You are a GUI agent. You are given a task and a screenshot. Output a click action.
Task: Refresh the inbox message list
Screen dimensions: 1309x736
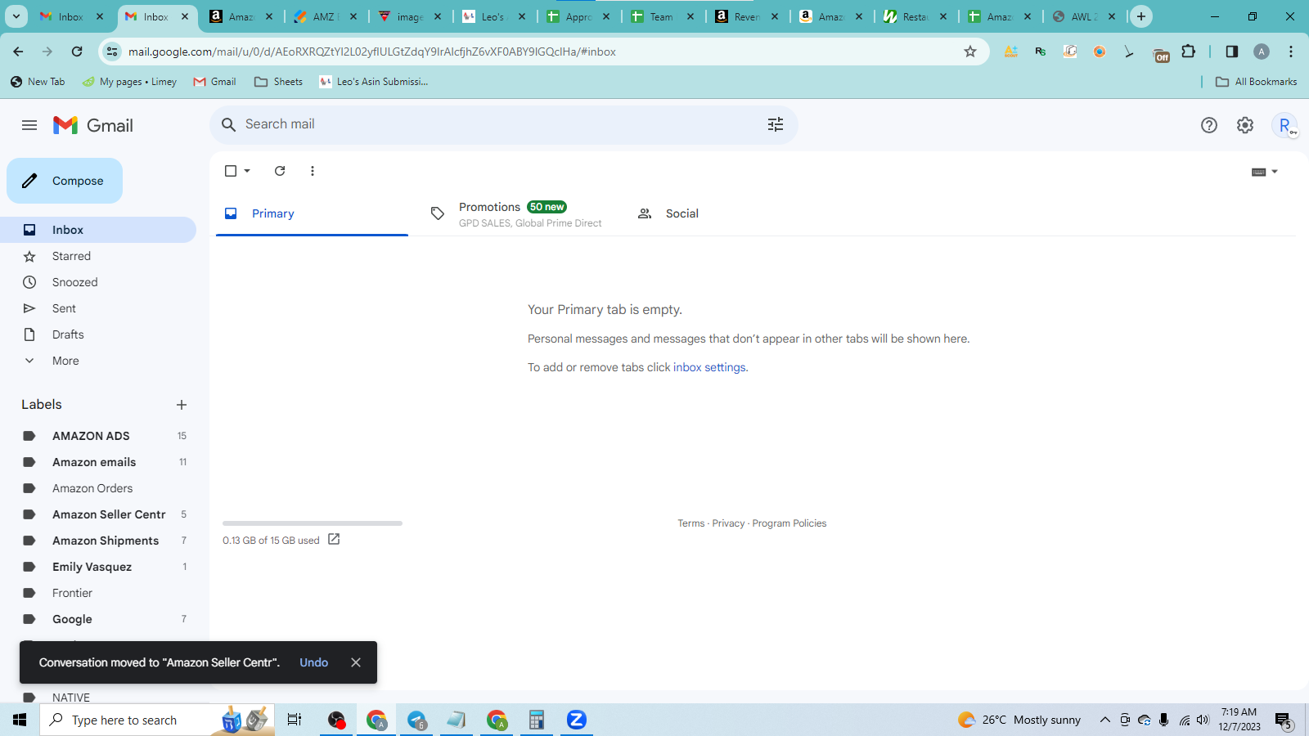[x=280, y=171]
